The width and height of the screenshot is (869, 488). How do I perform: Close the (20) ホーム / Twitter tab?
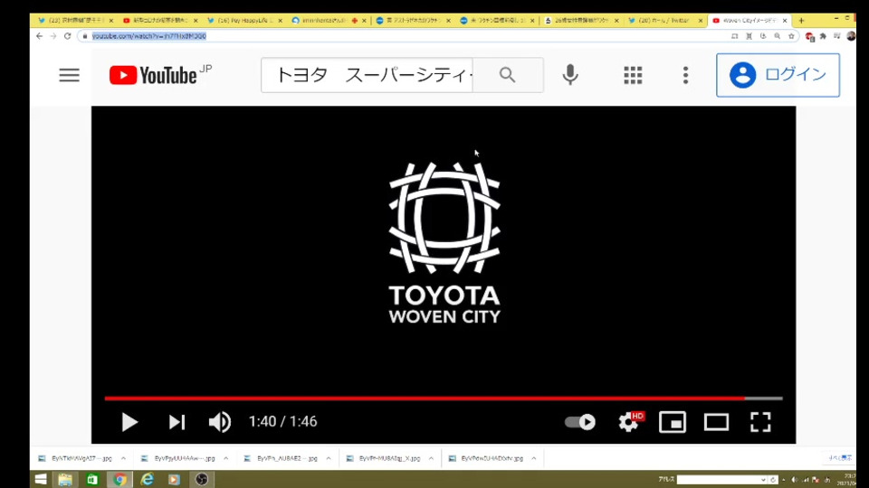pyautogui.click(x=701, y=21)
